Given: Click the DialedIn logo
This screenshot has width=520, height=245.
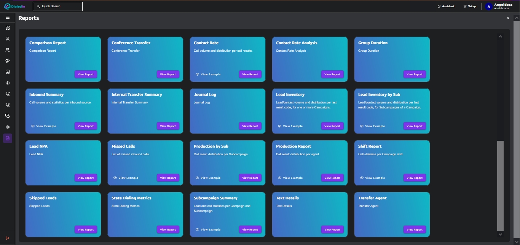Looking at the screenshot, I should [x=14, y=6].
